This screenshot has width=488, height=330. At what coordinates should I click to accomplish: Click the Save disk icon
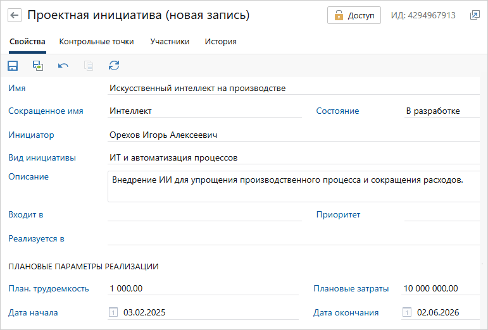[x=13, y=65]
